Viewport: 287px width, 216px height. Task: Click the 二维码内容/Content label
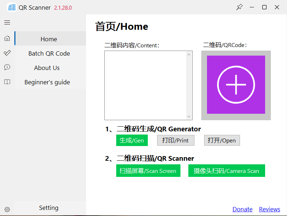132,45
